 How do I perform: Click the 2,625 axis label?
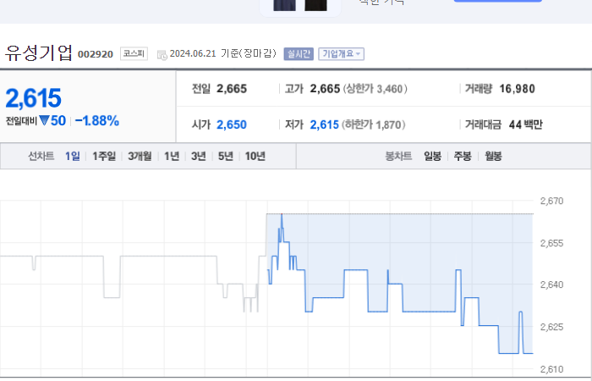tap(551, 327)
